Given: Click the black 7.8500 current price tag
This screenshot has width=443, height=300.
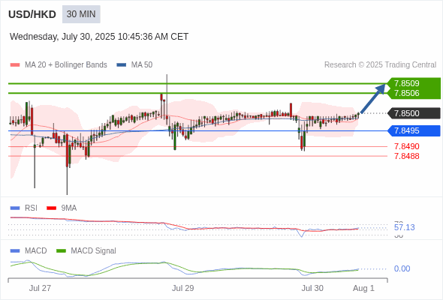Looking at the screenshot, I should click(414, 113).
